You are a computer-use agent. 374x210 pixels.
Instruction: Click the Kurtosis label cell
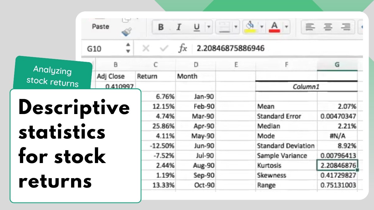point(286,165)
